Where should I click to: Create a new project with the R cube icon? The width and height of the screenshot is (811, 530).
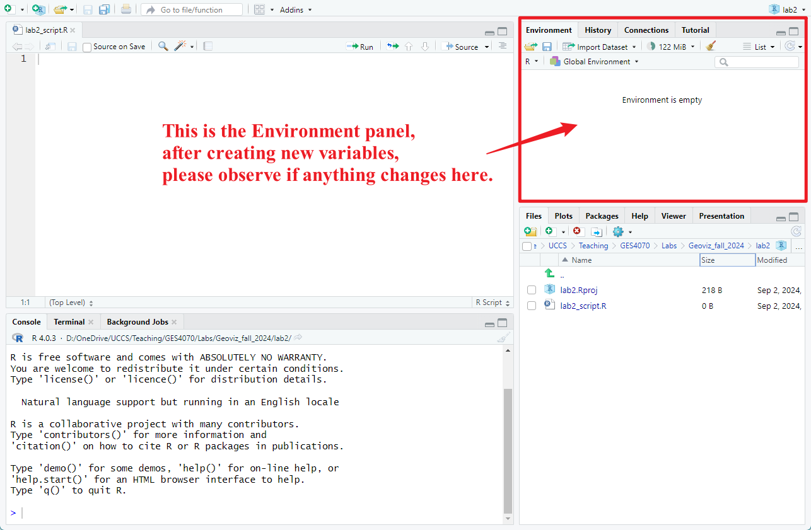tap(38, 9)
